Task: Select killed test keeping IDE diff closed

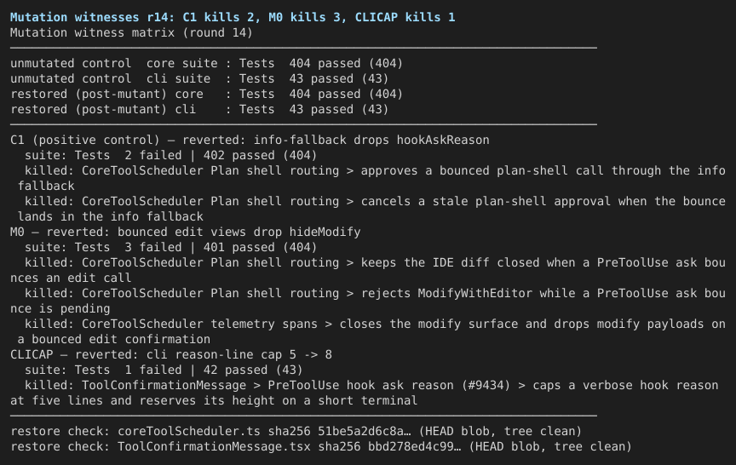Action: click(x=368, y=270)
